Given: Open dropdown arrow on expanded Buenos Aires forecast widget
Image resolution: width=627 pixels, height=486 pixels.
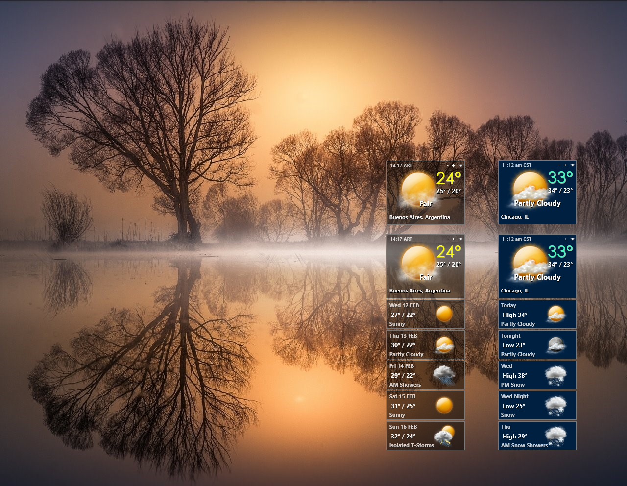Looking at the screenshot, I should point(460,239).
